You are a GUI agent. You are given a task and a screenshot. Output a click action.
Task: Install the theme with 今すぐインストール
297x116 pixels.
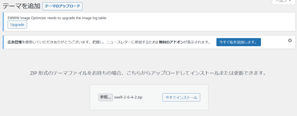point(181,97)
